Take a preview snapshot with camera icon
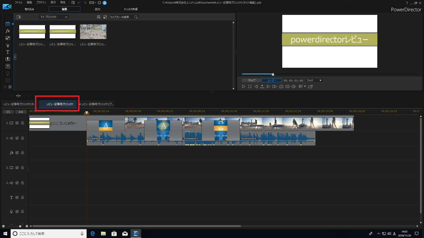This screenshot has width=424, height=238. point(281,86)
